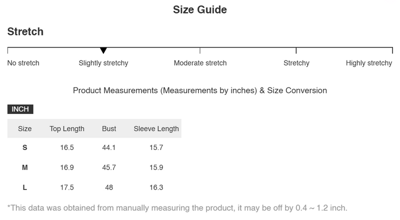Screen dimensions: 400x220
Task: Click the Top Length column header
Action: pos(67,128)
